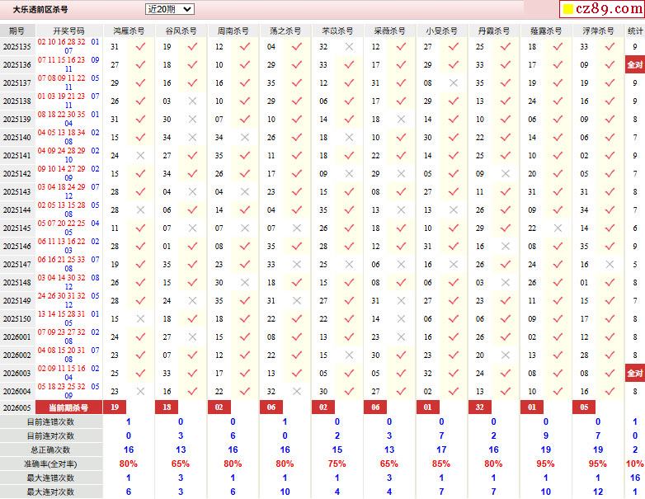Click the red 19 current kill number for 鸿雁
645x499 pixels.
(x=115, y=407)
